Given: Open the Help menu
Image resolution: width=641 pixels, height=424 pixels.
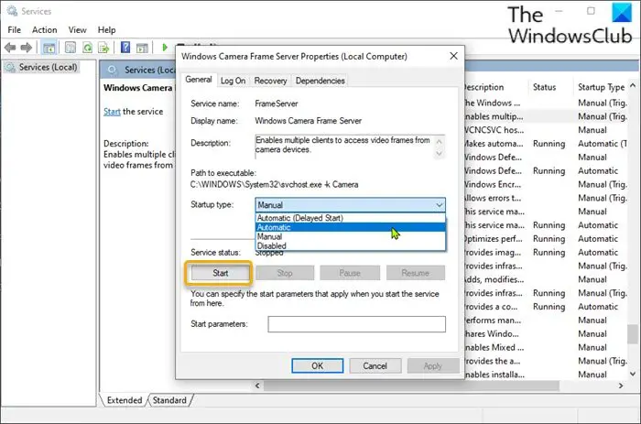Looking at the screenshot, I should 106,30.
